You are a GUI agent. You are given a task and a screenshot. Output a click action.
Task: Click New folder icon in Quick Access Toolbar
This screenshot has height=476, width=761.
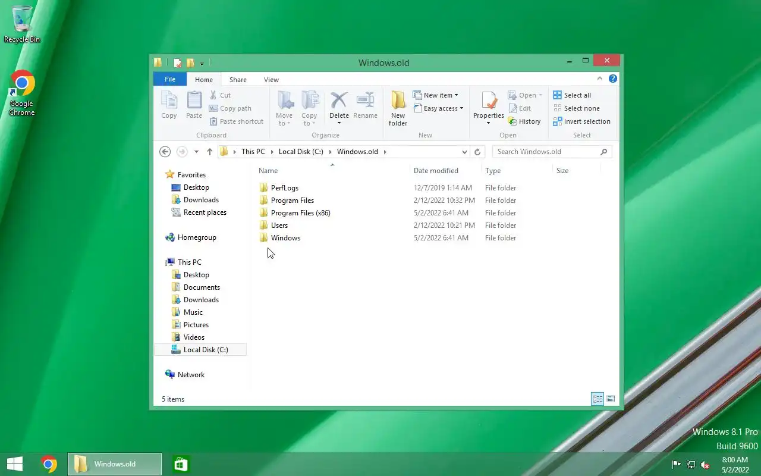190,62
